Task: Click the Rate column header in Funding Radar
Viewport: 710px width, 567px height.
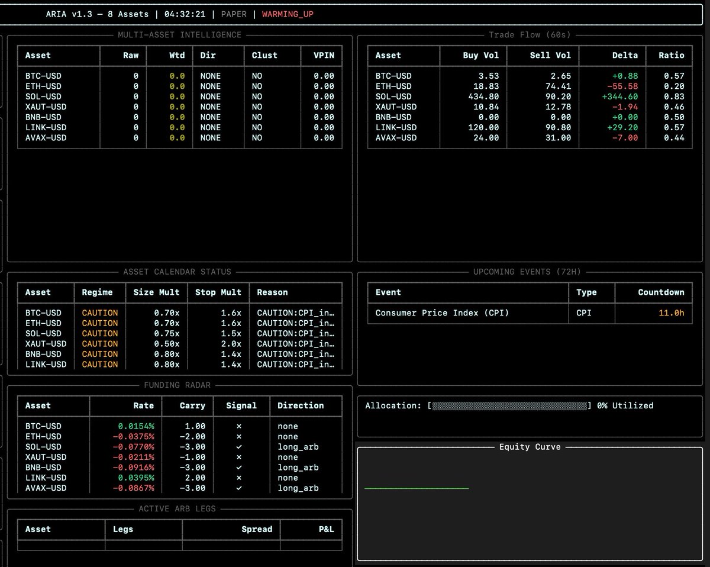Action: [x=144, y=405]
